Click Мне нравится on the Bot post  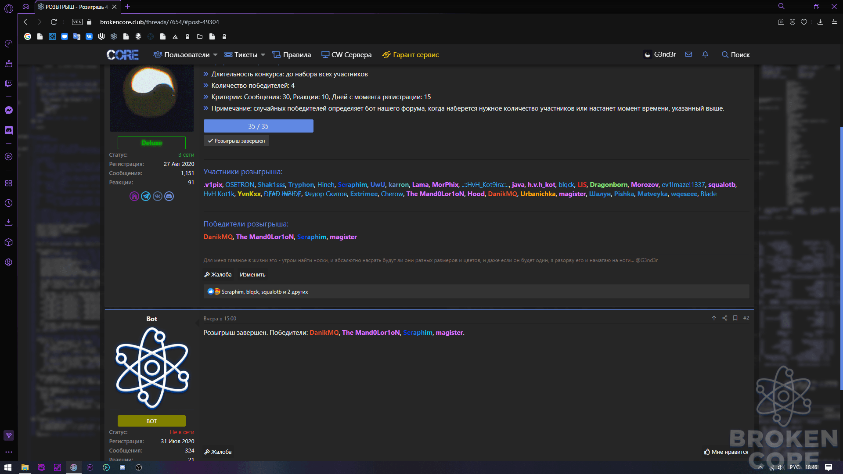(726, 452)
